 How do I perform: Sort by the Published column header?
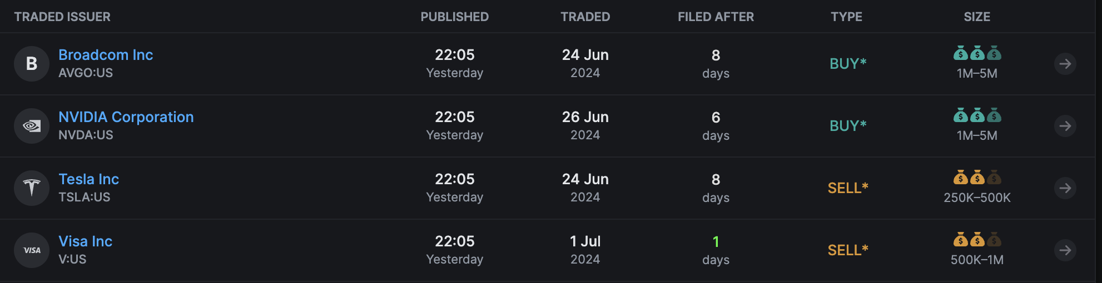click(x=454, y=17)
